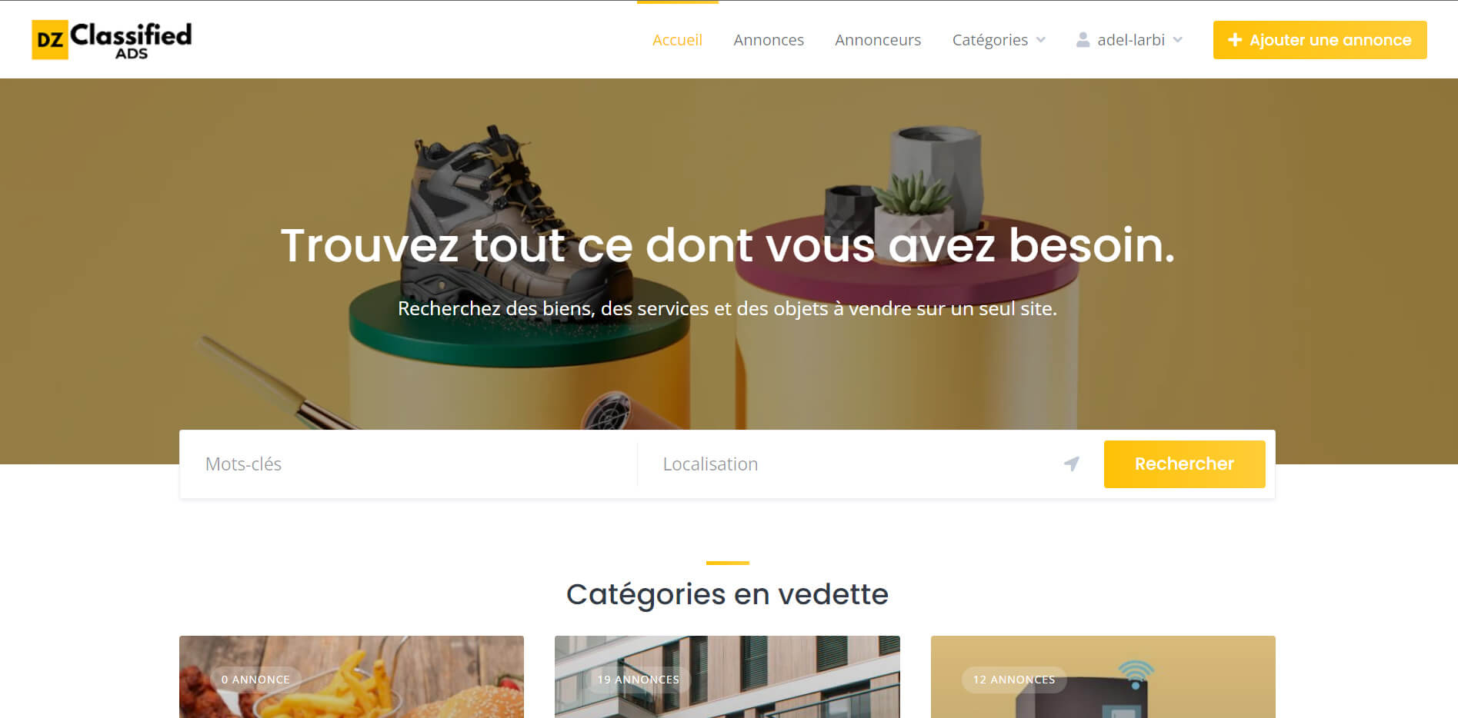Open the adel-larbi account chevron
Image resolution: width=1458 pixels, height=718 pixels.
pyautogui.click(x=1178, y=40)
